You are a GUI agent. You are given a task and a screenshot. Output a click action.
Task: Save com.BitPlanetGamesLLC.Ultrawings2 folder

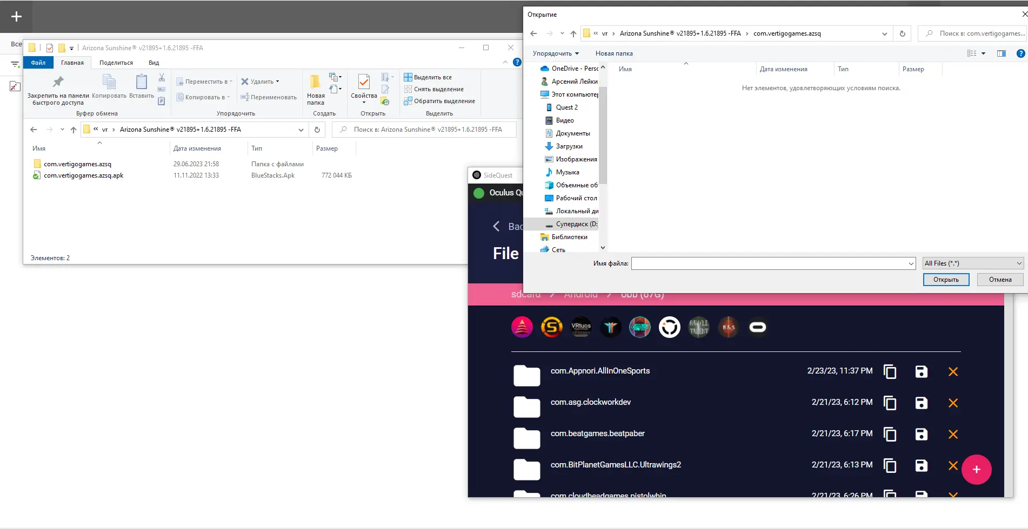click(922, 465)
